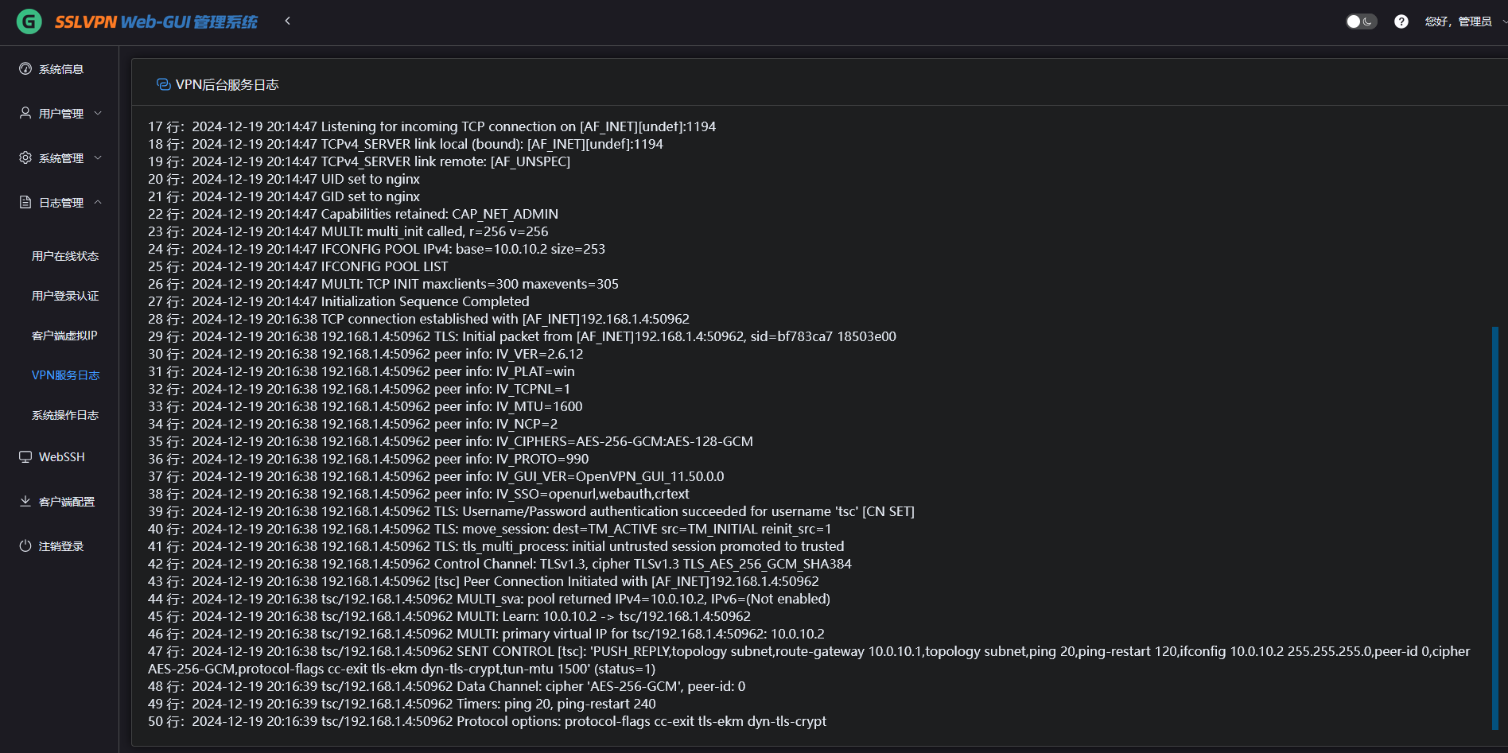Screen dimensions: 1508x753
Task: Open 系统操作日志 submenu item
Action: [65, 415]
